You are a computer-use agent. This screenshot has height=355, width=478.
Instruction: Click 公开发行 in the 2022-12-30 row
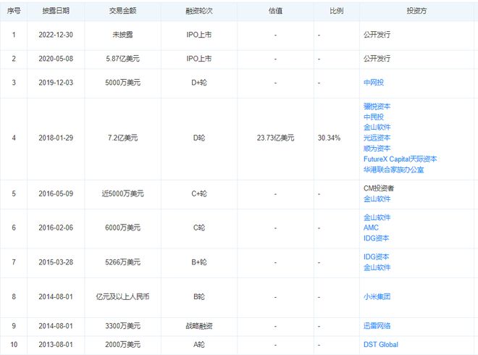(x=377, y=35)
